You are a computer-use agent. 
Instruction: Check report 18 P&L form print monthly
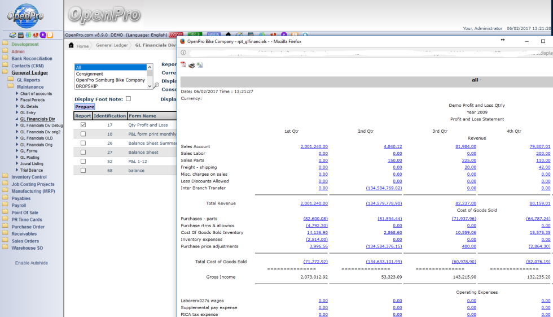(x=84, y=134)
